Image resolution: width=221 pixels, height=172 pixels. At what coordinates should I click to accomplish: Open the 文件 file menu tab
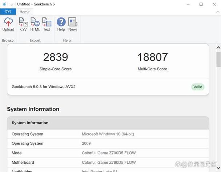click(8, 12)
